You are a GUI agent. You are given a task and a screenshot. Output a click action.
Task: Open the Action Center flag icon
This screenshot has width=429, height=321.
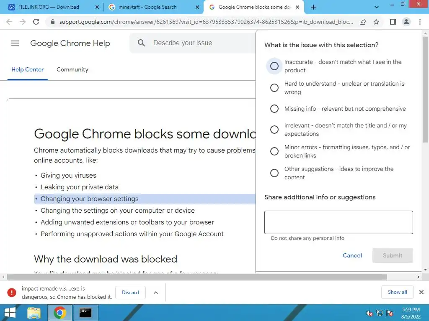[390, 313]
